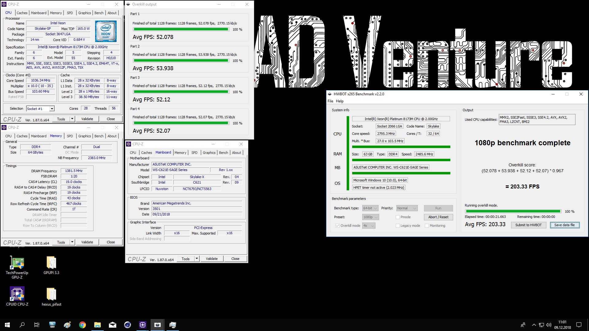Open the volume speaker tray icon
589x331 pixels.
pos(549,325)
